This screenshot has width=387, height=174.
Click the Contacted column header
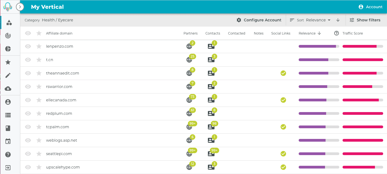[x=237, y=33]
